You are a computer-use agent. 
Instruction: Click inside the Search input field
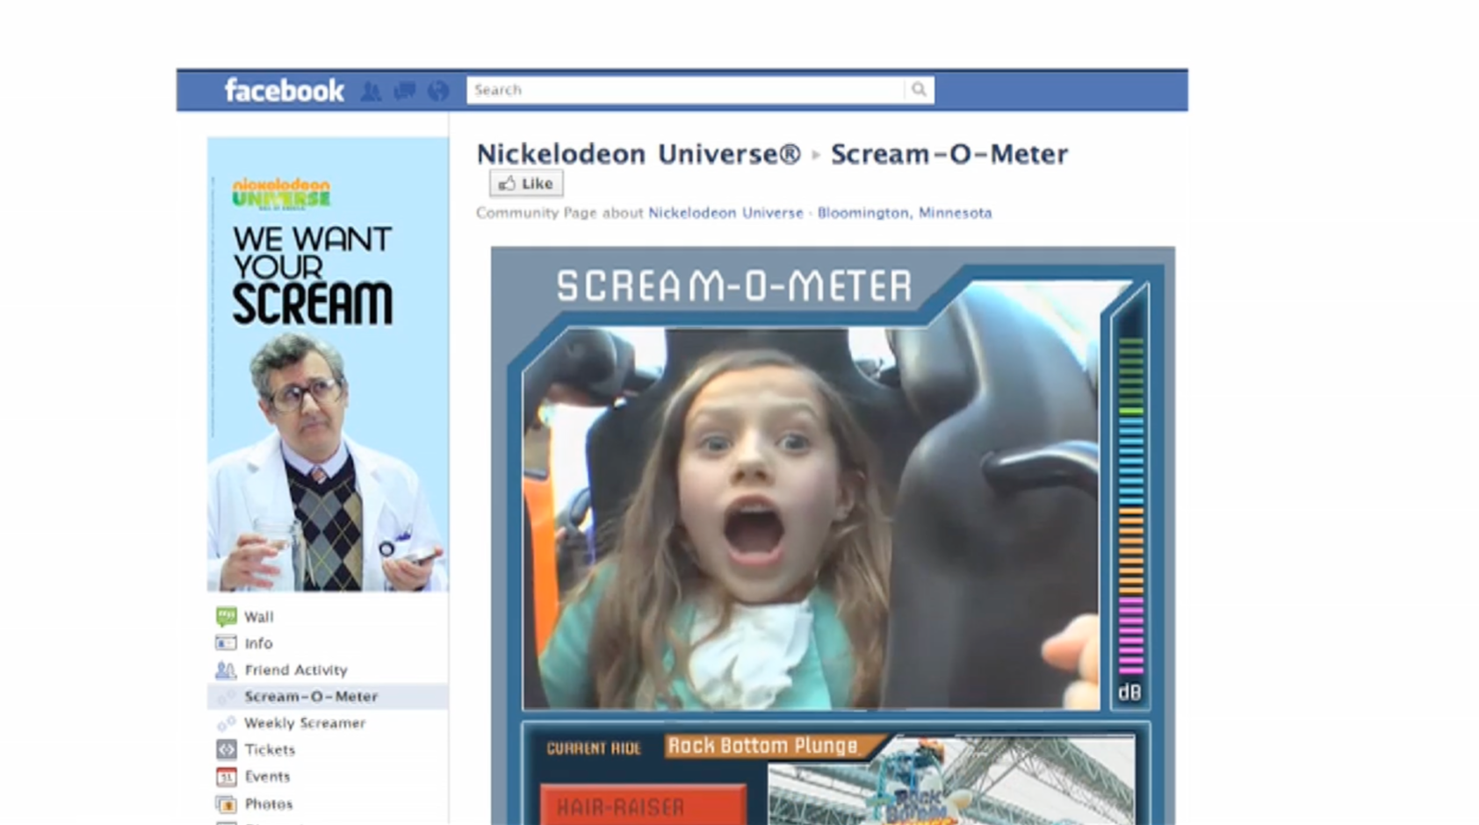click(685, 90)
